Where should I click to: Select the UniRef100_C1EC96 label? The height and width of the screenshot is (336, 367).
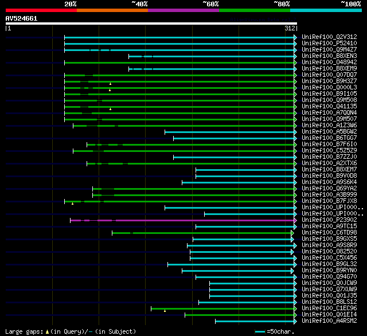329,308
